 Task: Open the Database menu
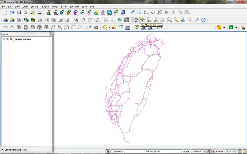[75, 7]
